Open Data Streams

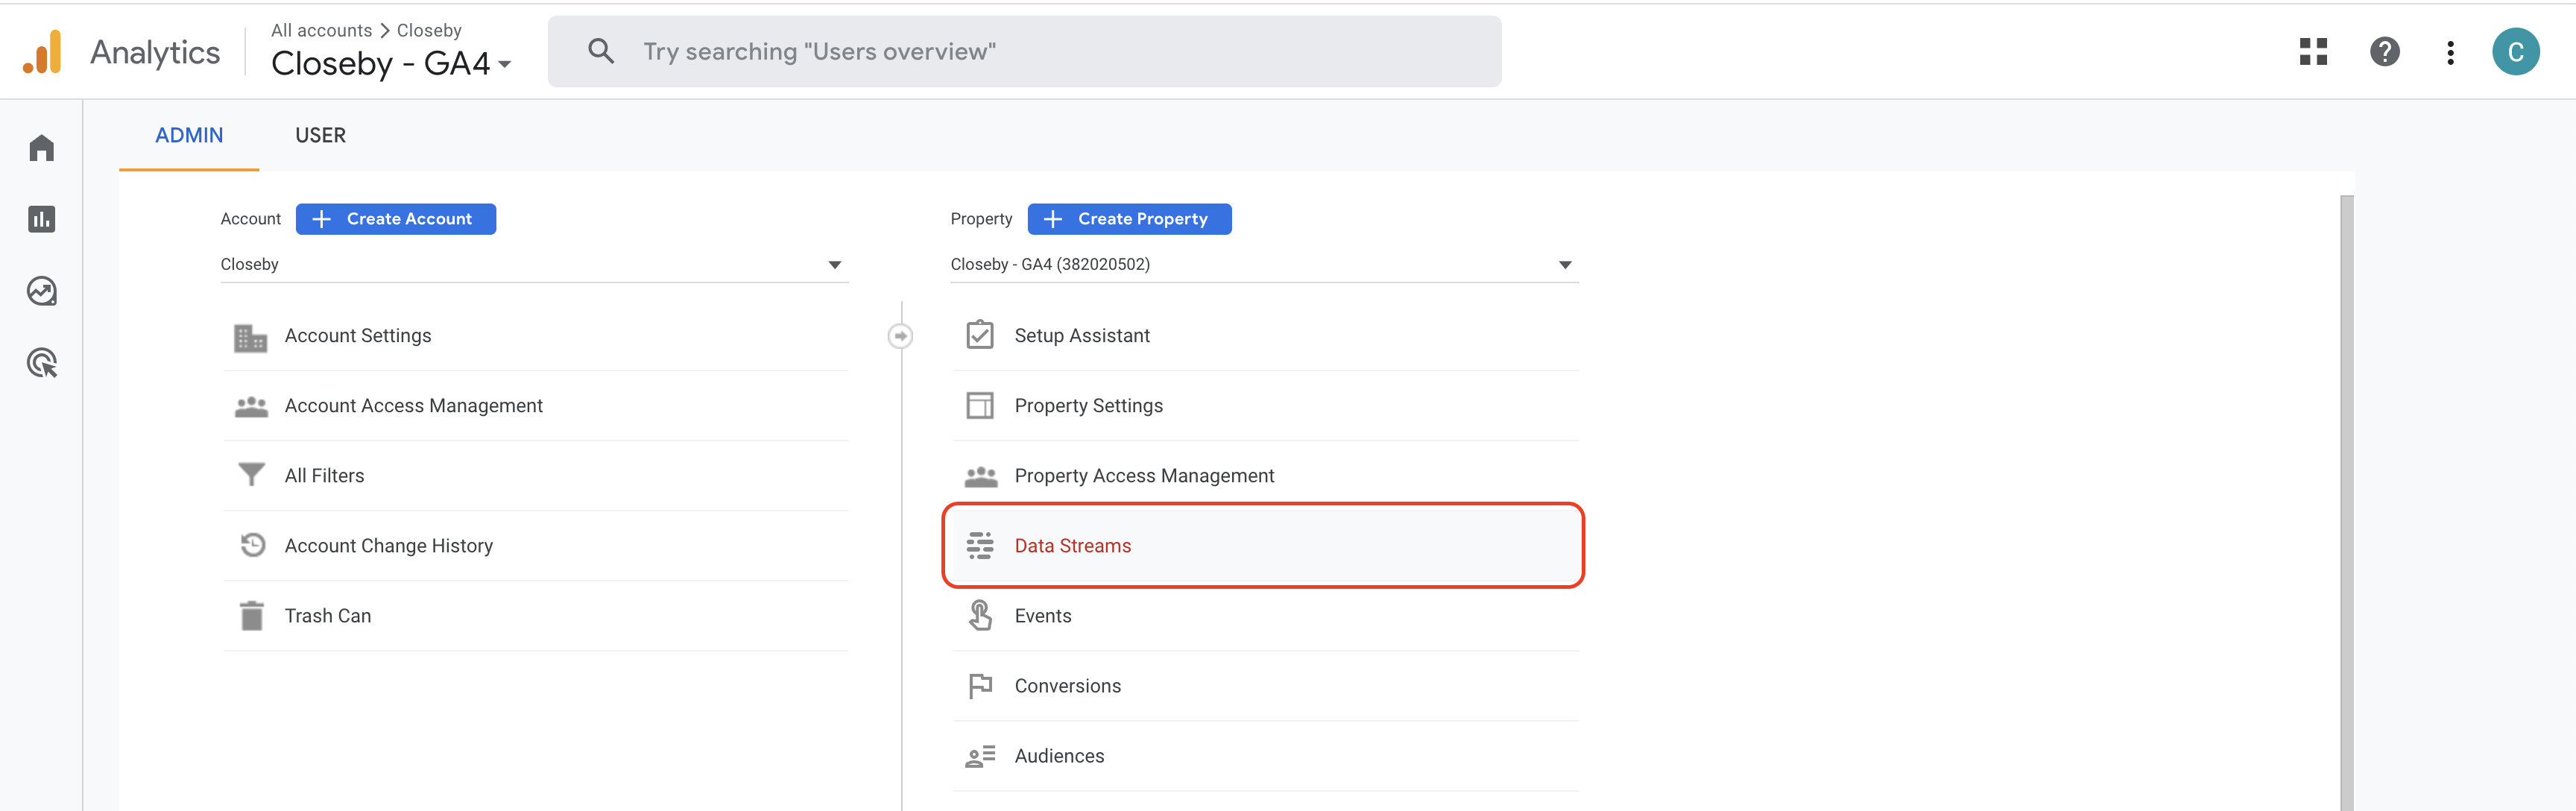pyautogui.click(x=1264, y=546)
